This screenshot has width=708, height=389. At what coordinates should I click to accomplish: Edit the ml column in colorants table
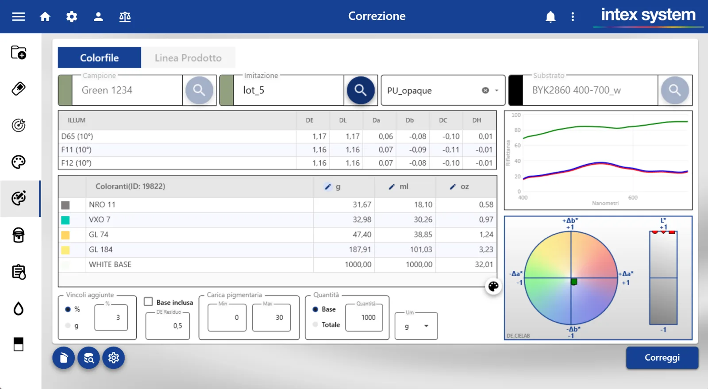(392, 187)
